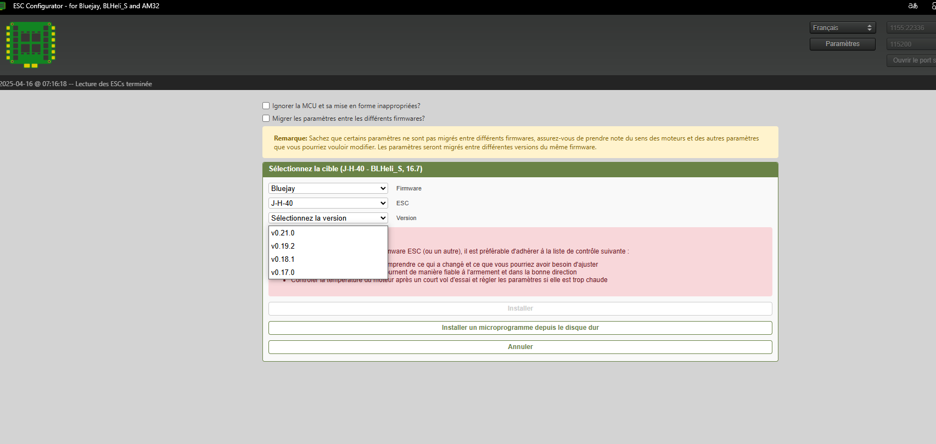936x444 pixels.
Task: Click 'Installer un microprogramme depuis le disque dur'
Action: point(520,328)
